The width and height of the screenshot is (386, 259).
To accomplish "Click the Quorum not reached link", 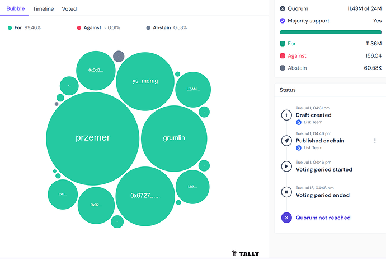I will [323, 218].
